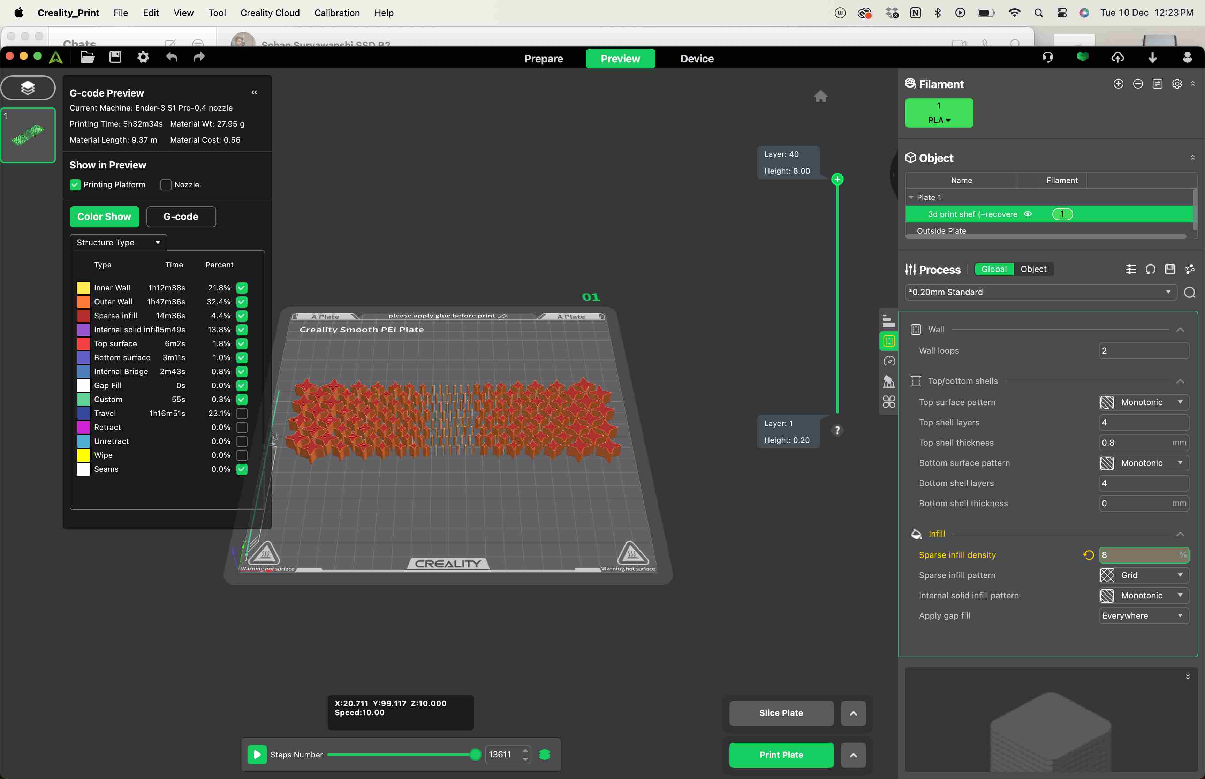1205x779 pixels.
Task: Open the Structure Type dropdown
Action: (x=118, y=243)
